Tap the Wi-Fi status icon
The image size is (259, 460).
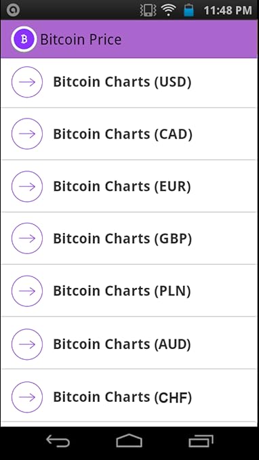click(168, 10)
